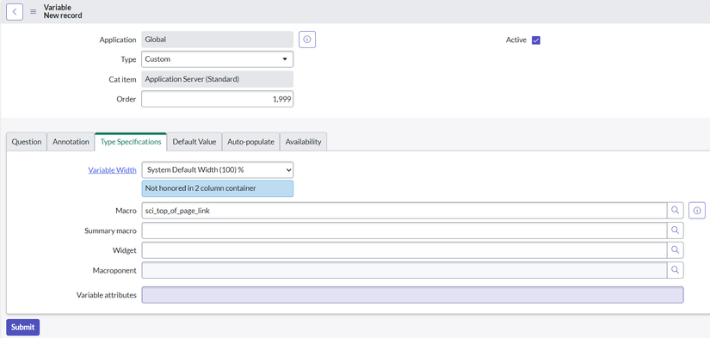Open the Type dropdown showing Custom
710x338 pixels.
point(218,59)
